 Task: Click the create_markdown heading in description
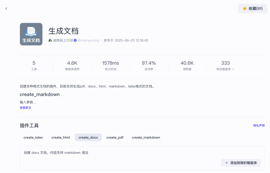[x=40, y=94]
